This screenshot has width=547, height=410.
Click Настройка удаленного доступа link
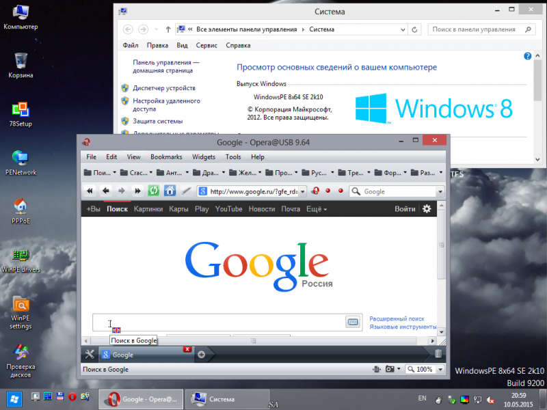[166, 105]
